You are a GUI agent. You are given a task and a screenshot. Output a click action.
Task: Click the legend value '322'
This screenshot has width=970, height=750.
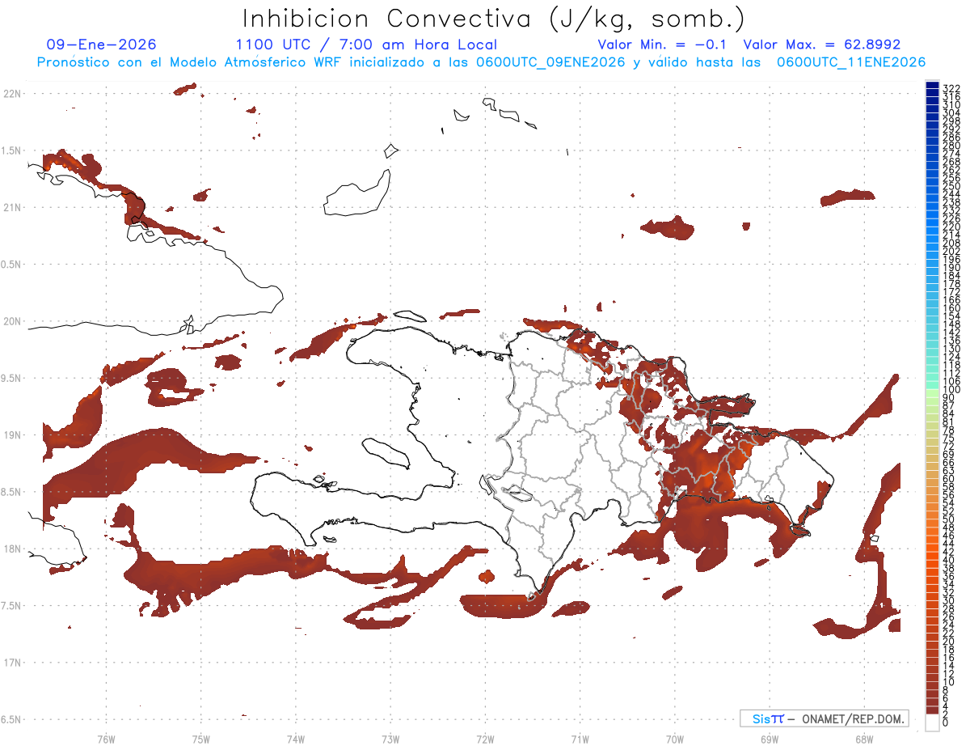pos(951,87)
